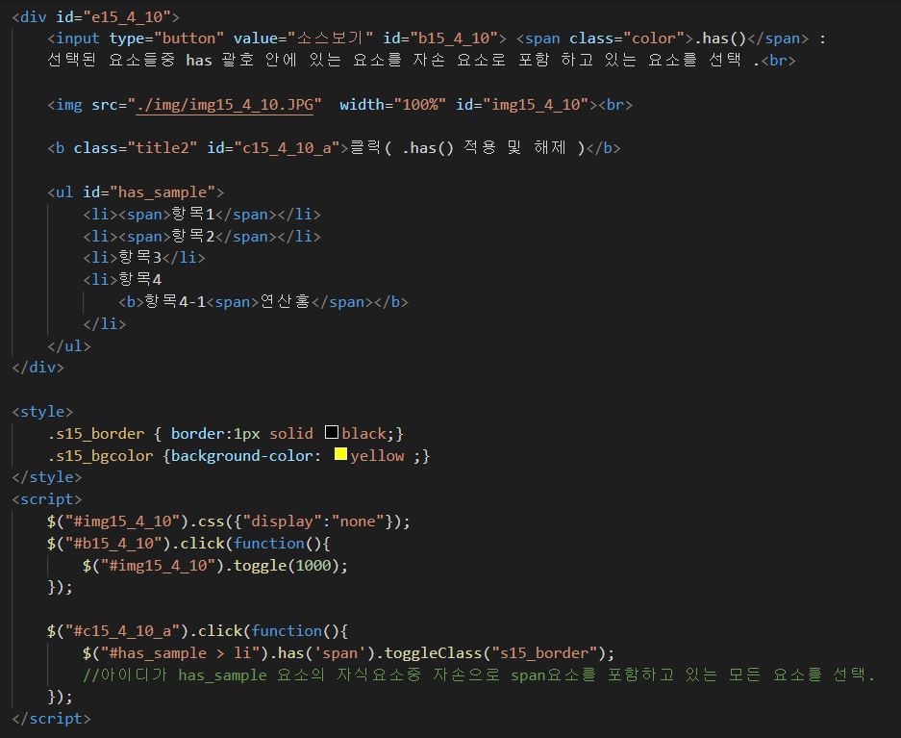Click the .s15_bgcolor selector
Image resolution: width=901 pixels, height=738 pixels.
tap(101, 456)
